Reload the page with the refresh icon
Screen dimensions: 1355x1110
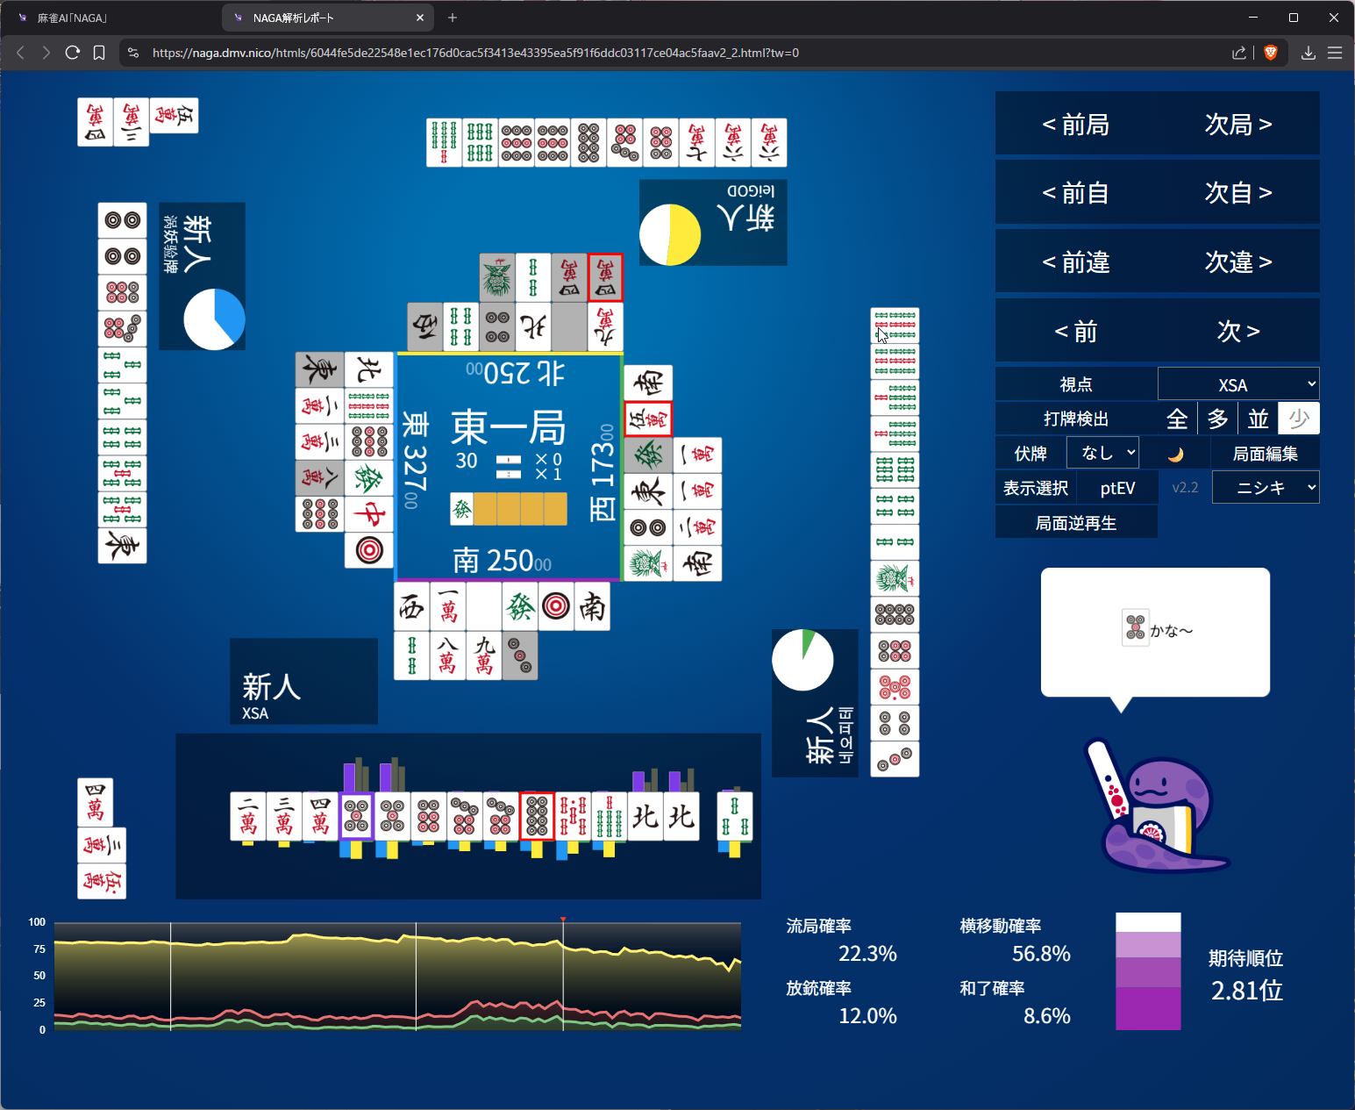[73, 53]
